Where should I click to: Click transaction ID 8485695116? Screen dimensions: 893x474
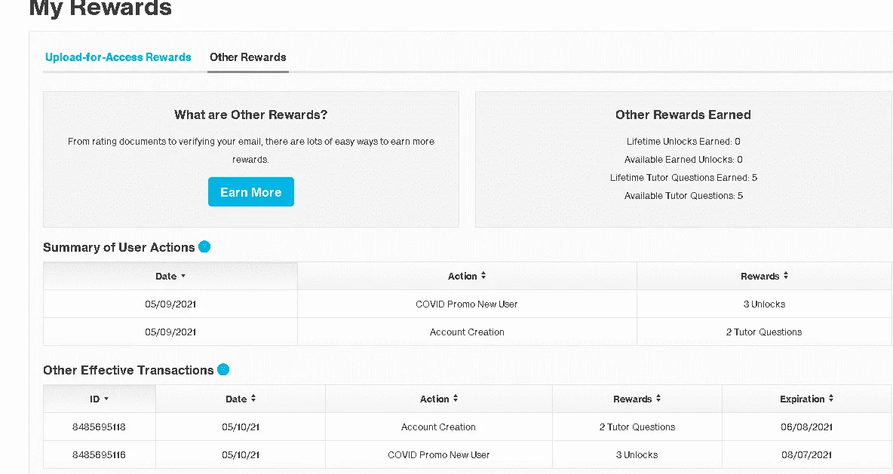coord(99,454)
